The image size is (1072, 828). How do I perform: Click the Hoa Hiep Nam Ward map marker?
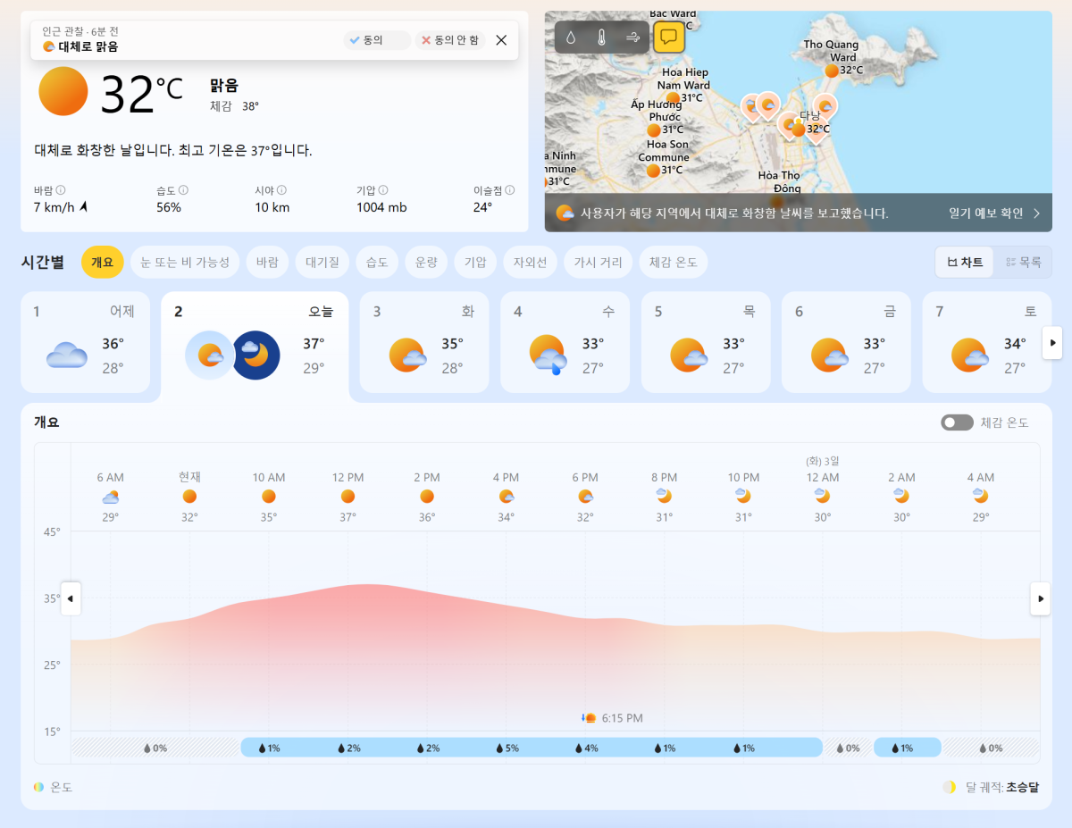tap(674, 98)
